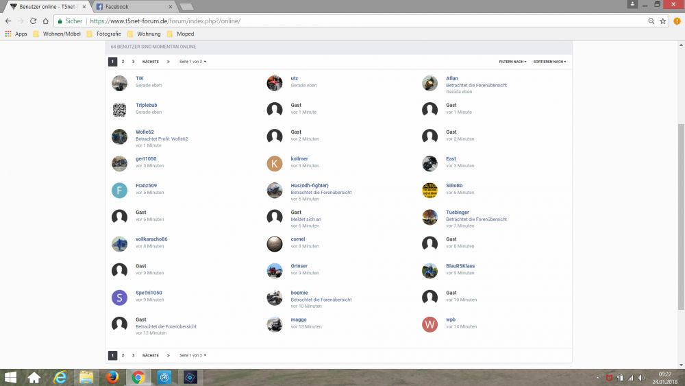Image resolution: width=685 pixels, height=386 pixels.
Task: Go to page 2 in the bottom pagination
Action: 123,355
